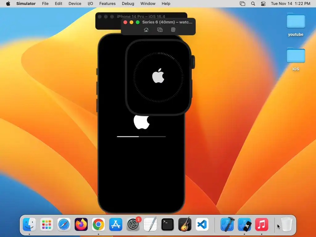The height and width of the screenshot is (237, 316).
Task: Open the Debug menu
Action: click(128, 4)
